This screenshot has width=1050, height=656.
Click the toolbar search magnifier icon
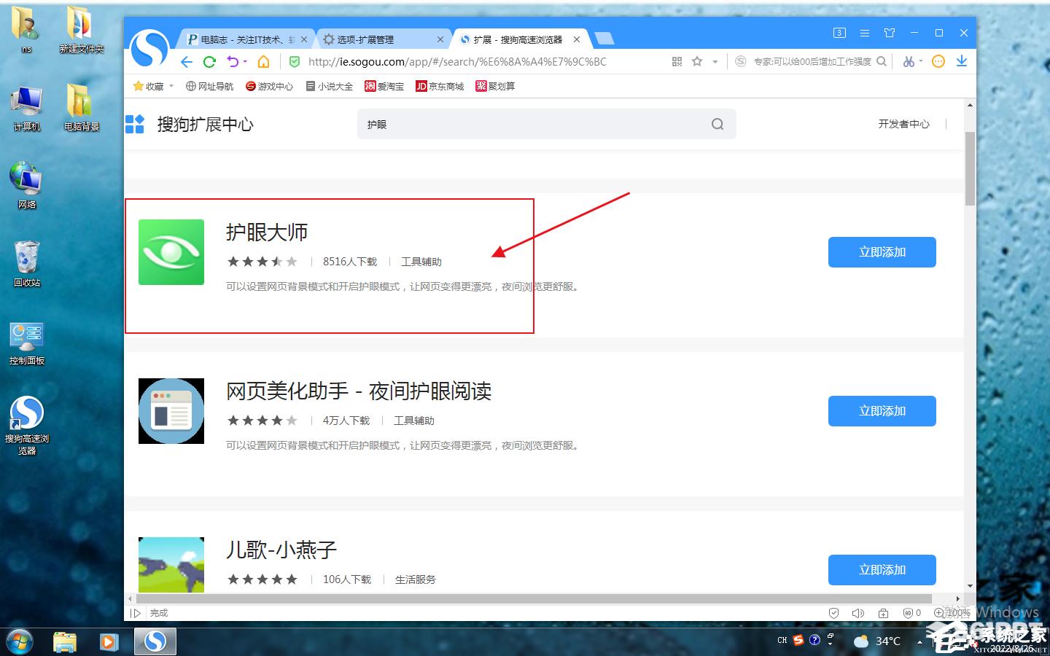(882, 62)
